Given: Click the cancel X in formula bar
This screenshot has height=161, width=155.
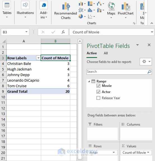Looking at the screenshot, I should [x=43, y=32].
